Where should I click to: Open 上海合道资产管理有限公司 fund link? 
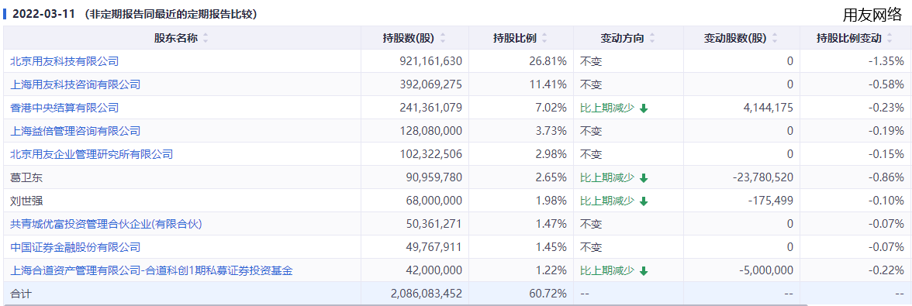152,270
